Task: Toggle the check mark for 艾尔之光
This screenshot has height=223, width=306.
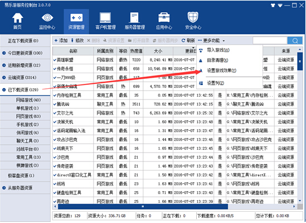Action: coord(55,113)
